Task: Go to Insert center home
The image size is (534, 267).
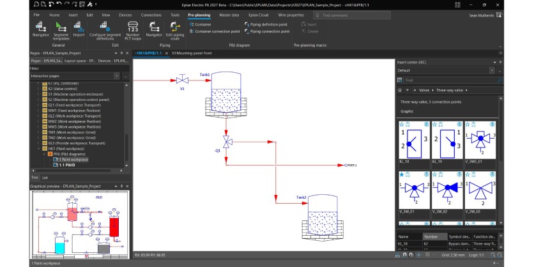Action: pyautogui.click(x=400, y=90)
